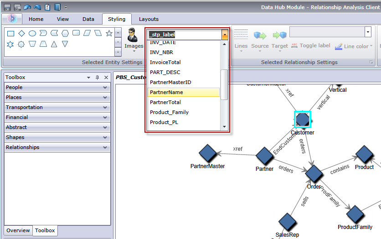Choose PartnerTotal from the list

coord(183,102)
